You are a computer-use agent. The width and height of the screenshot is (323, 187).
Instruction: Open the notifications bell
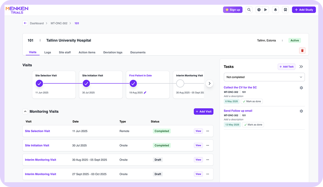click(276, 10)
